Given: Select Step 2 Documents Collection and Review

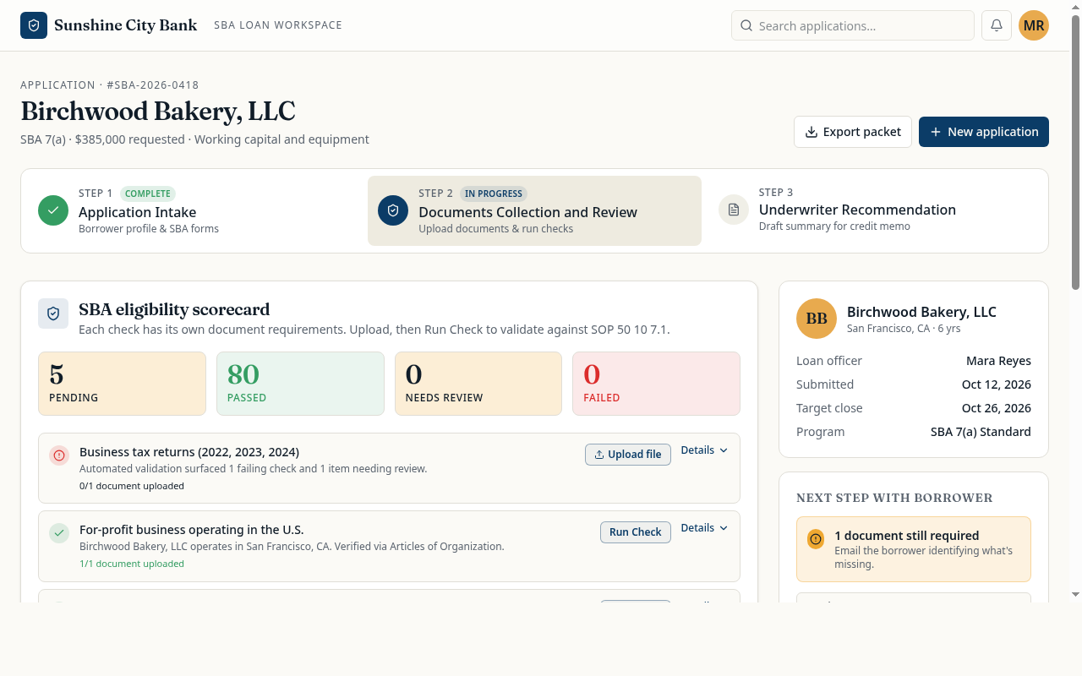Looking at the screenshot, I should point(534,210).
